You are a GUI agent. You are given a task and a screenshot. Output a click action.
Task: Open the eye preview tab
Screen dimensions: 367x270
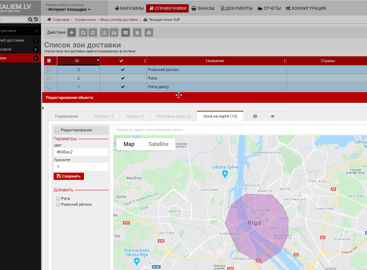pyautogui.click(x=272, y=116)
